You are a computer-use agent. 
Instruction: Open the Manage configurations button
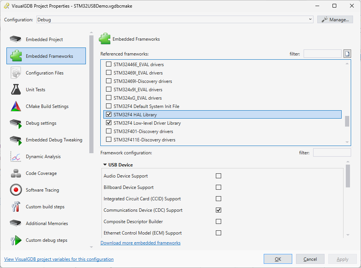coord(335,19)
